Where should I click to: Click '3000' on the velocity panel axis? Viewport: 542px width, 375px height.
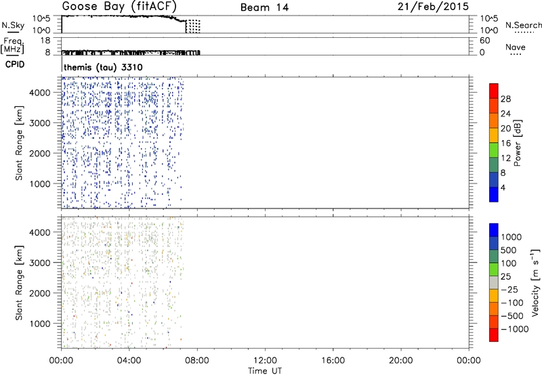click(x=40, y=263)
